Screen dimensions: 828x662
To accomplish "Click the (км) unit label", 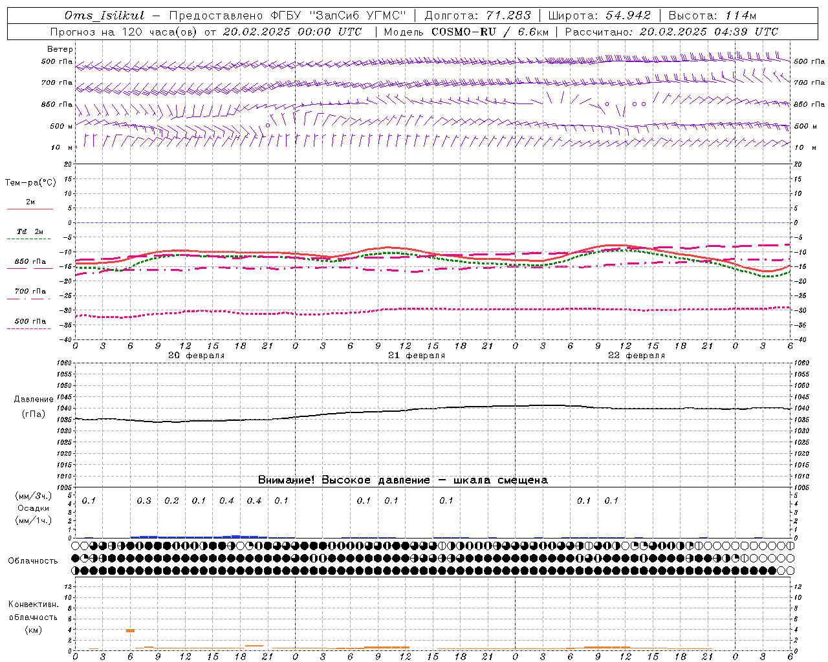I will [x=33, y=630].
